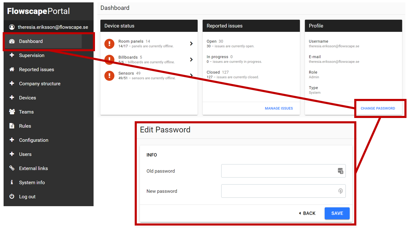The width and height of the screenshot is (408, 230).
Task: Click the theresia.eriksson@flowscape.se account entry
Action: 48,27
